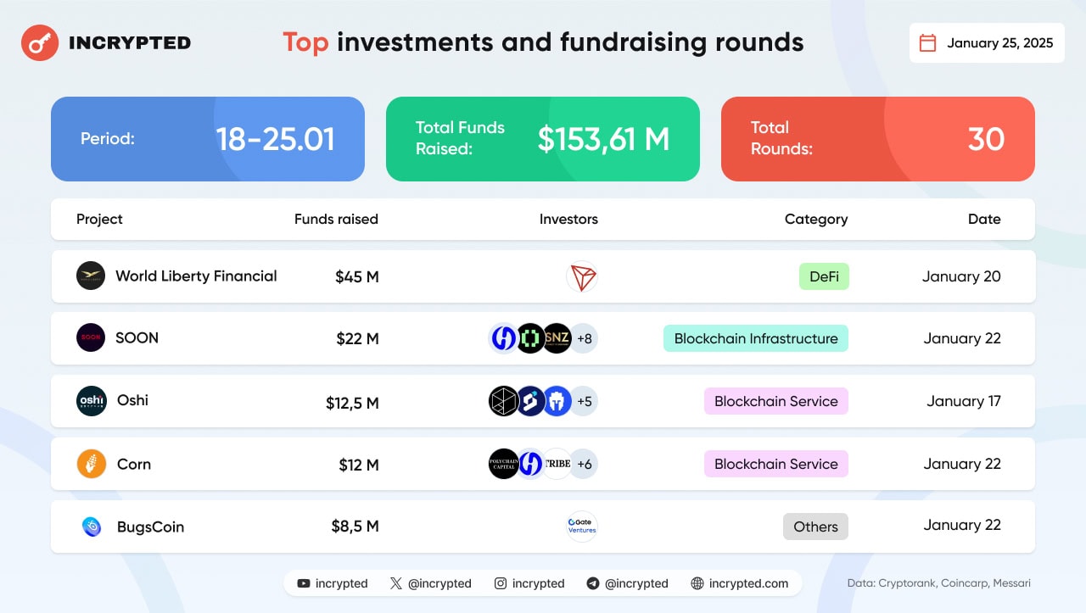Click the green DeFi category tag
This screenshot has width=1086, height=613.
click(824, 276)
